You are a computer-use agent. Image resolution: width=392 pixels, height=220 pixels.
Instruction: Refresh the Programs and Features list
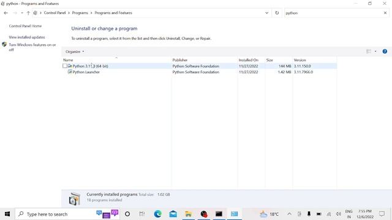pos(277,13)
